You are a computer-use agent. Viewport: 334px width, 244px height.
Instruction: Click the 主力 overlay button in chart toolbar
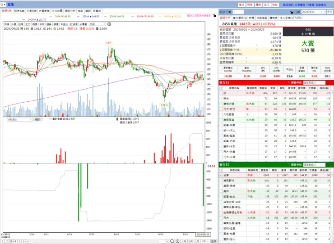(x=28, y=24)
